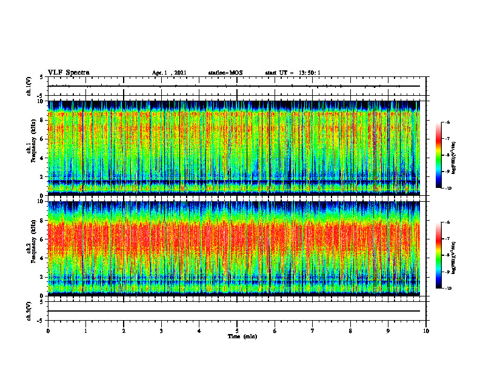
Task: Click the ch.1 colorbar PSD units label
Action: (454, 158)
